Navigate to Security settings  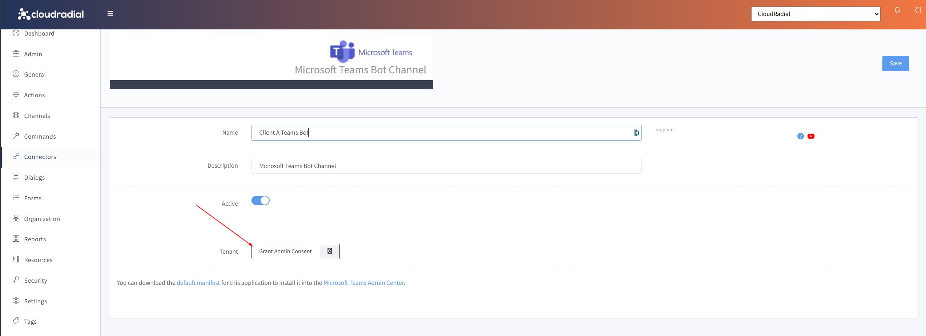[36, 280]
